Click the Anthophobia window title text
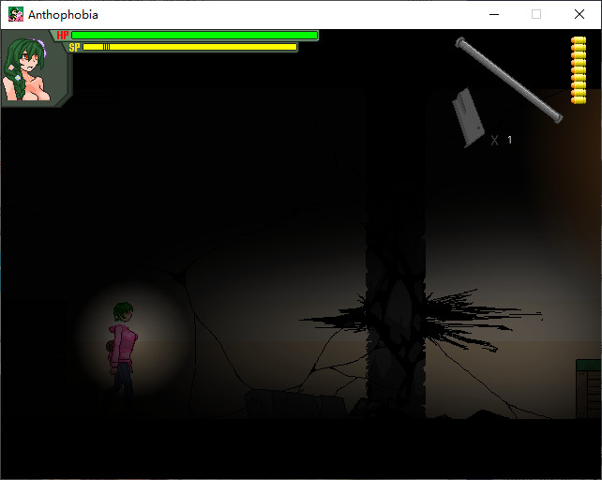 pos(63,14)
